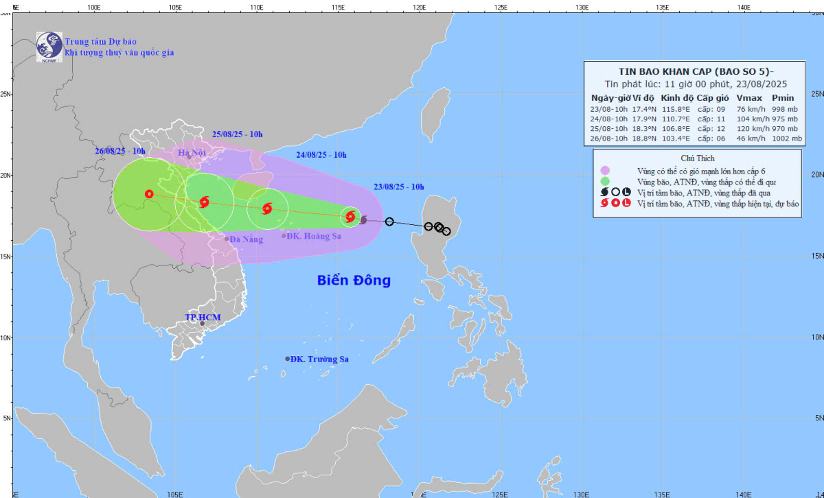
Task: Click the red storm icon at 23/08/25 position
Action: [350, 217]
